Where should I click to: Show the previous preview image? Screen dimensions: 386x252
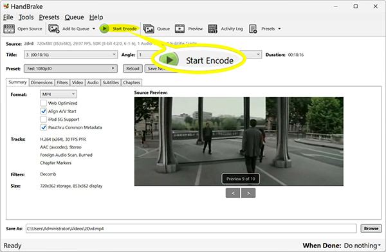[x=233, y=194]
